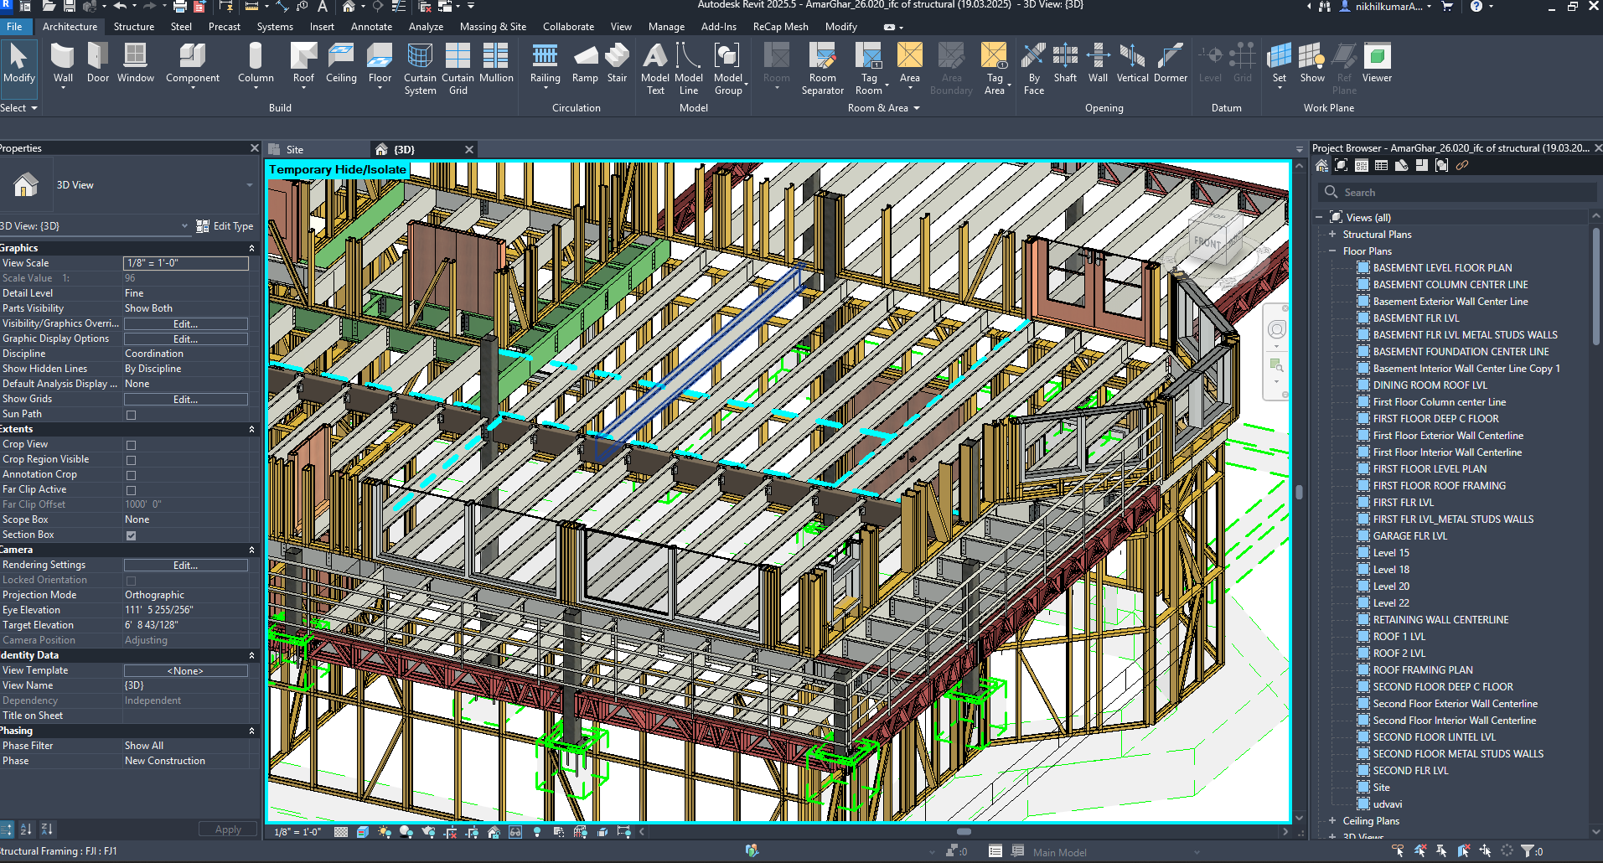Enable the Crop View checkbox
The height and width of the screenshot is (863, 1603).
(x=131, y=445)
